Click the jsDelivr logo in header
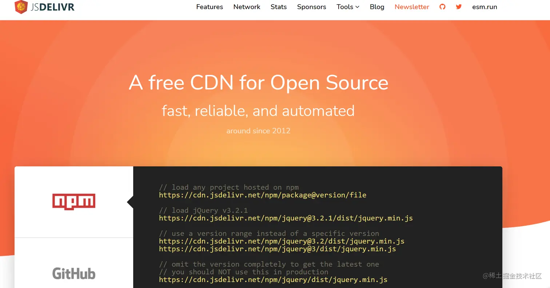550x288 pixels. (x=45, y=7)
